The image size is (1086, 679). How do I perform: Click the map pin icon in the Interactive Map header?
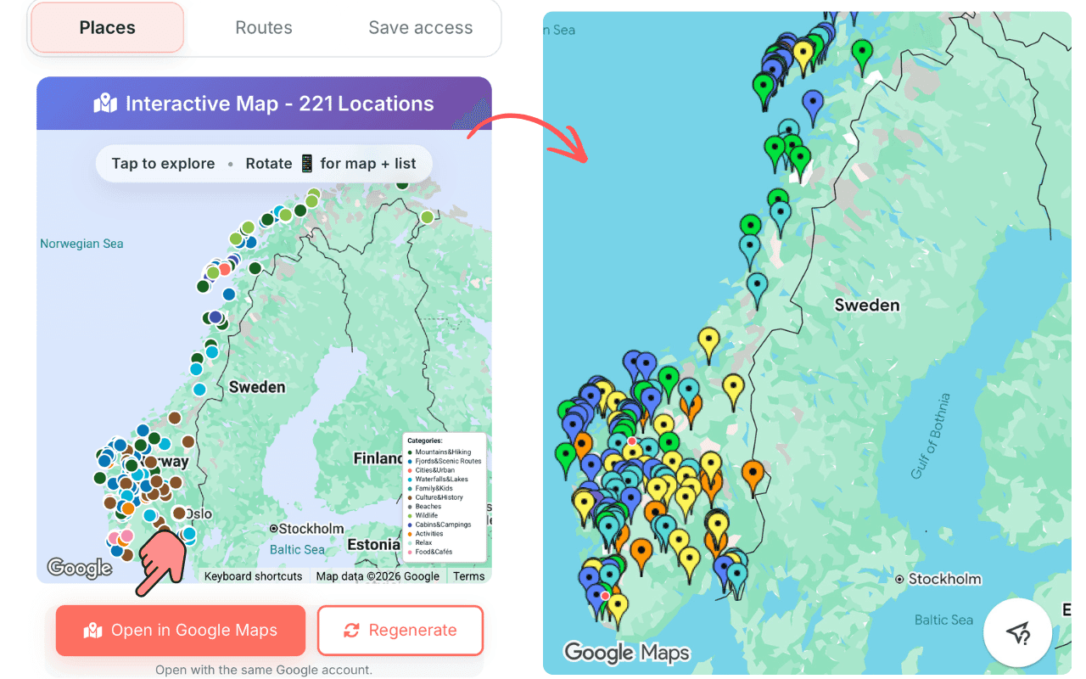[107, 102]
